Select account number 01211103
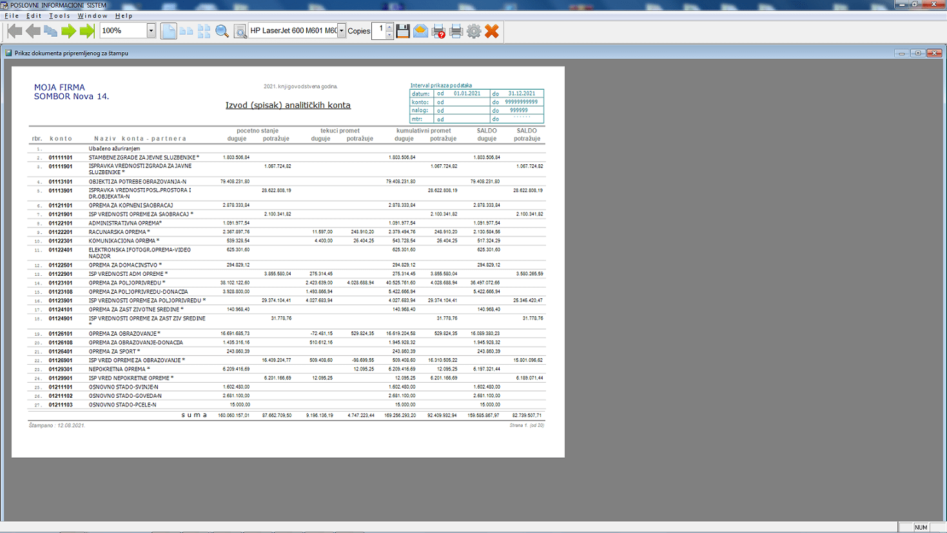 (x=61, y=405)
